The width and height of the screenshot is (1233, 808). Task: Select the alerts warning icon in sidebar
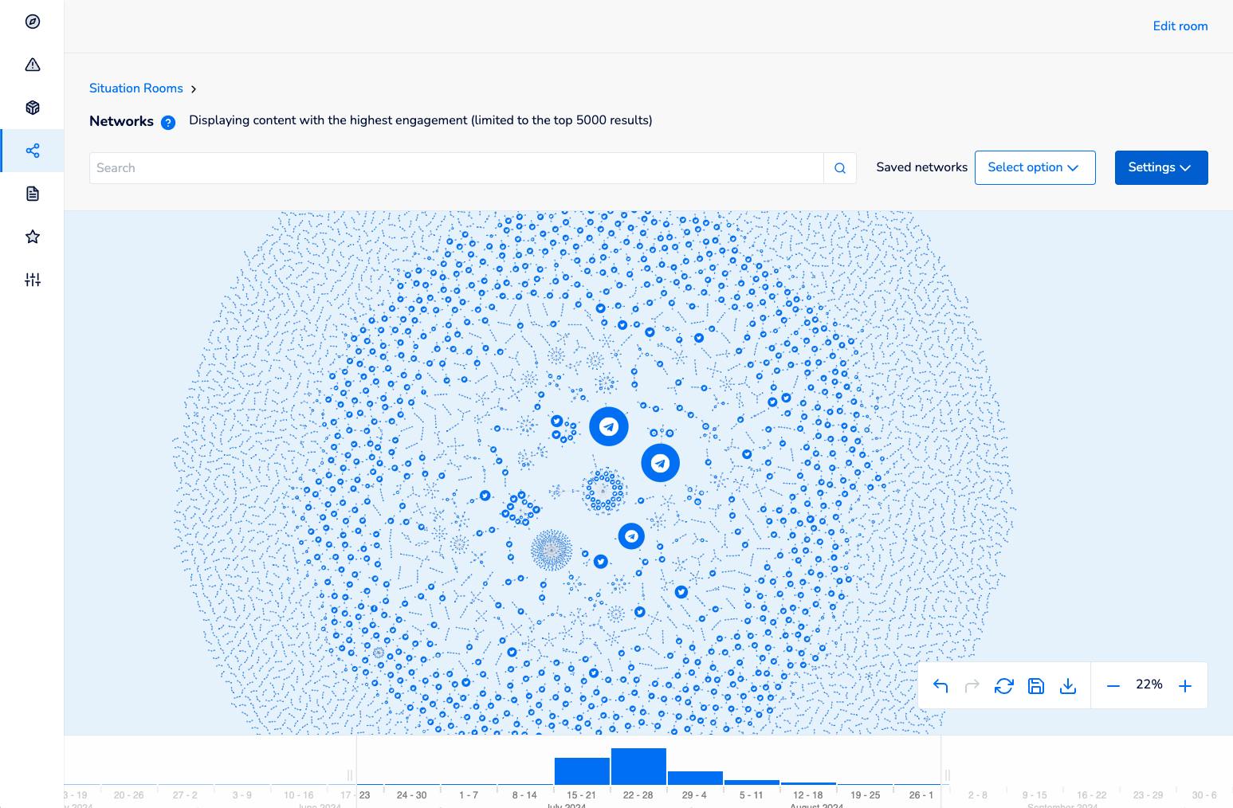[x=32, y=65]
